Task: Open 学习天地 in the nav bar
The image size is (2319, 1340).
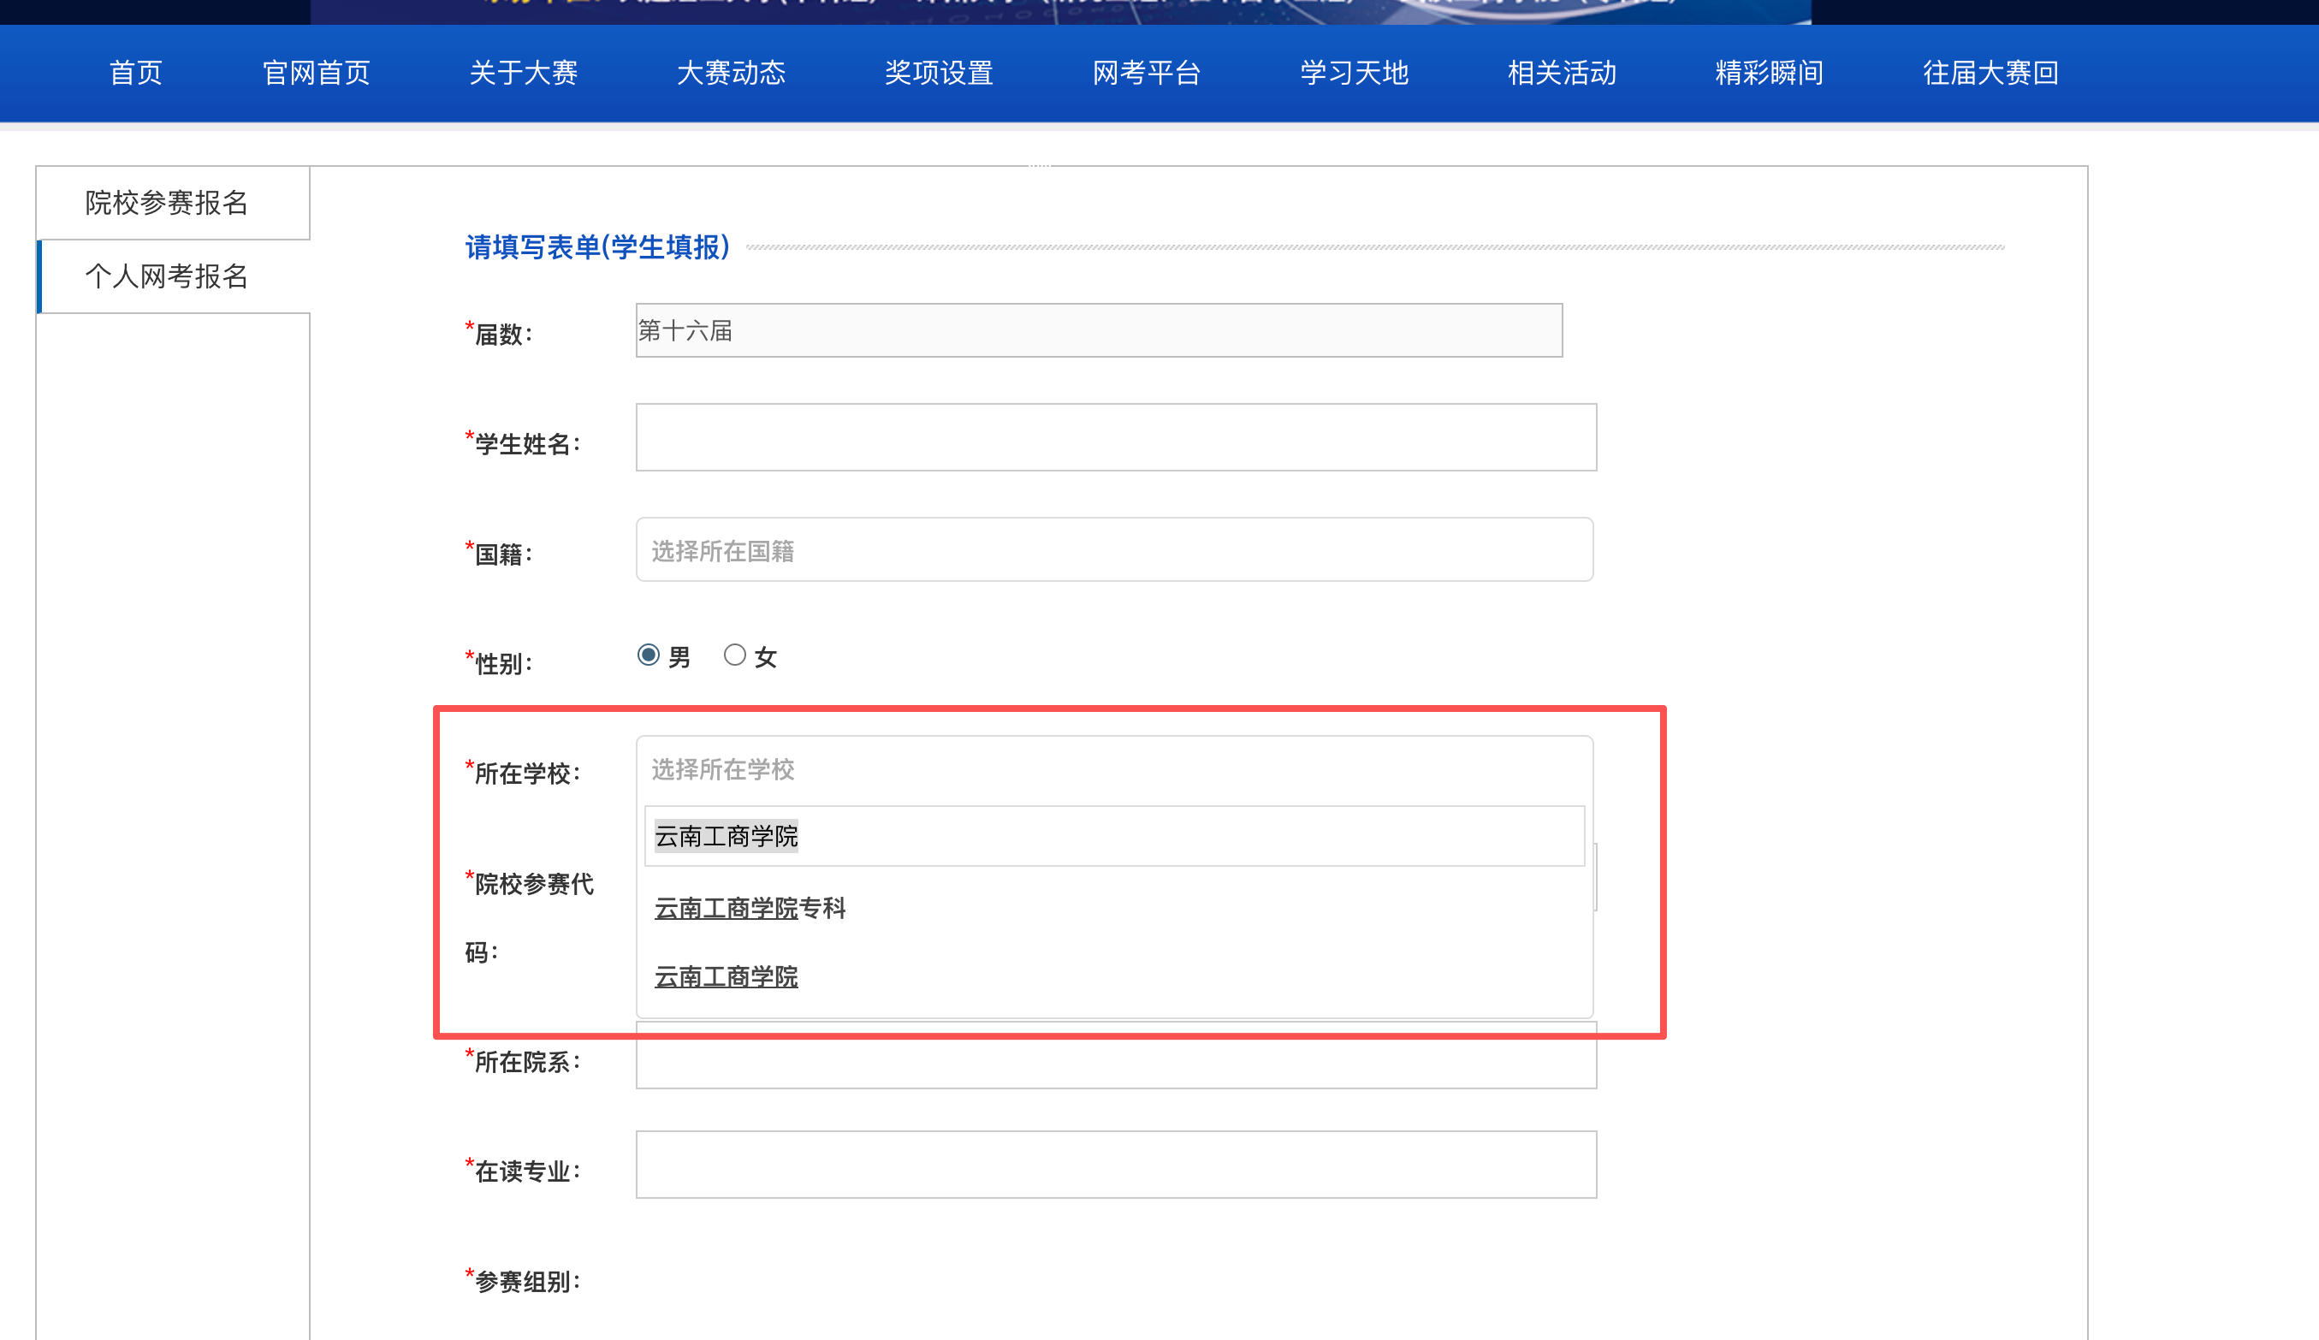Action: (1354, 73)
